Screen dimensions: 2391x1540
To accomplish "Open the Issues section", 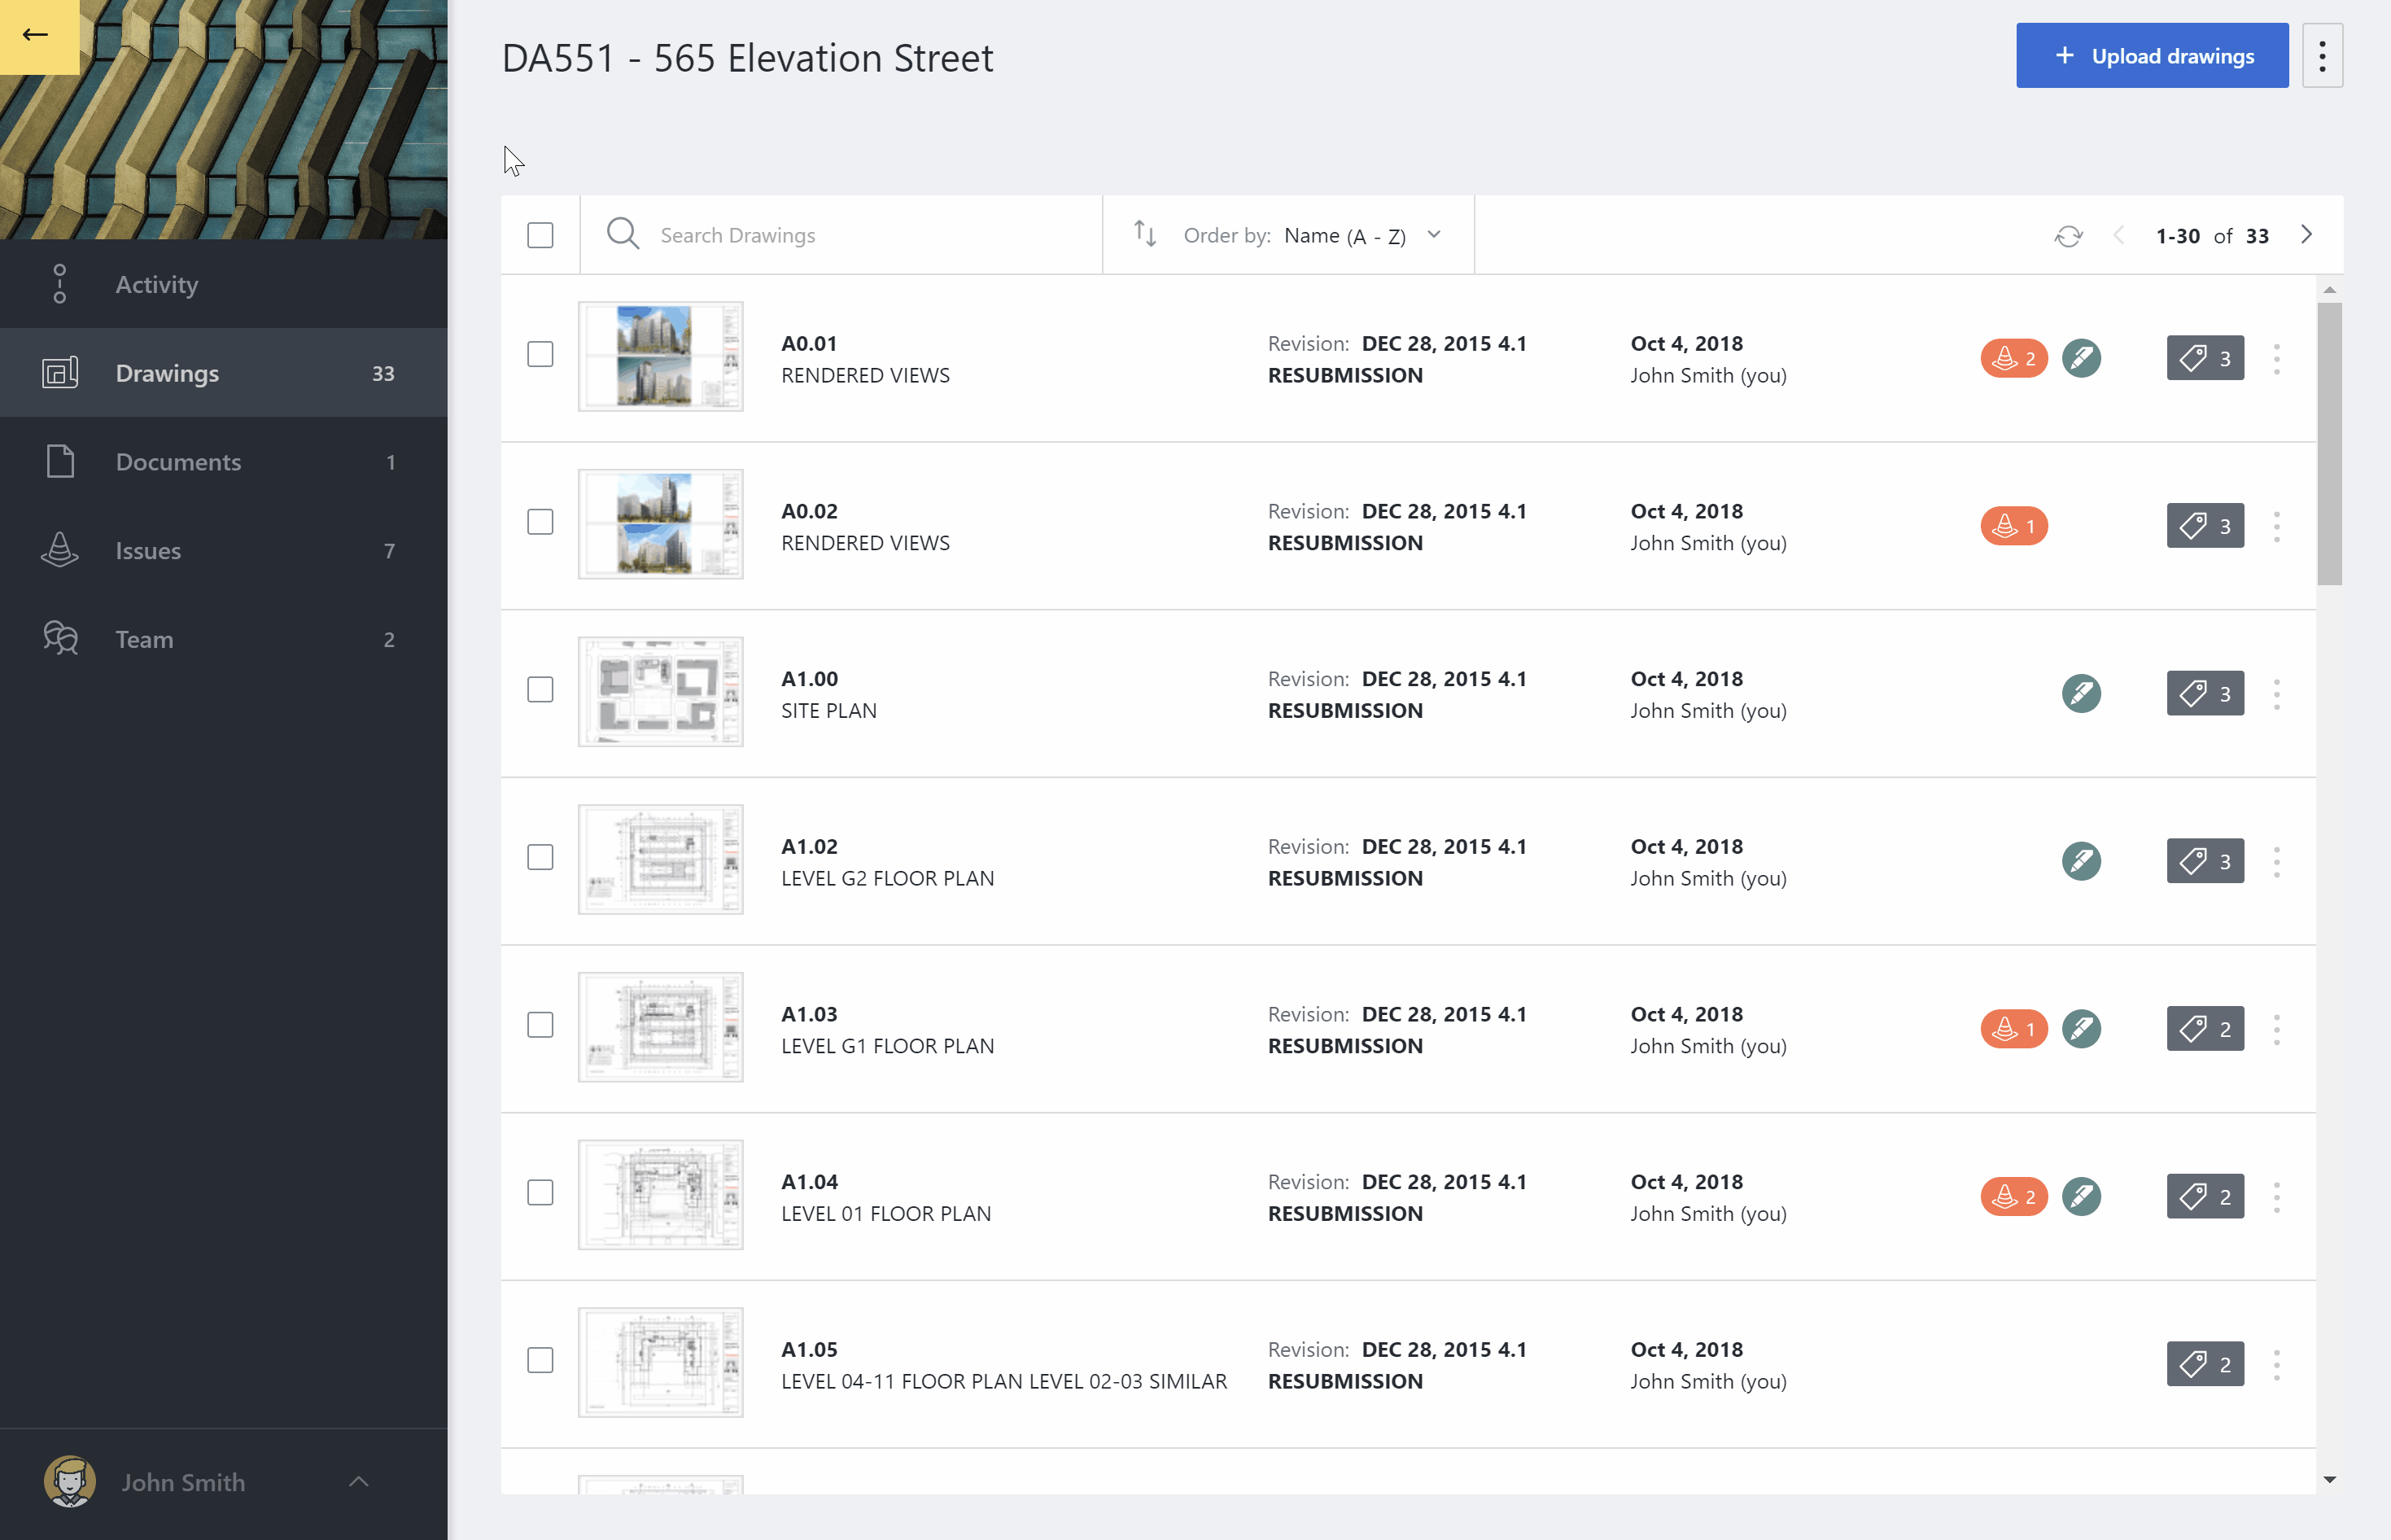I will click(x=224, y=551).
